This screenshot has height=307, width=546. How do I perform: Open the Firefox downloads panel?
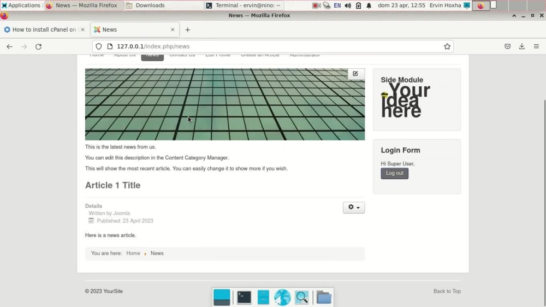coord(521,46)
